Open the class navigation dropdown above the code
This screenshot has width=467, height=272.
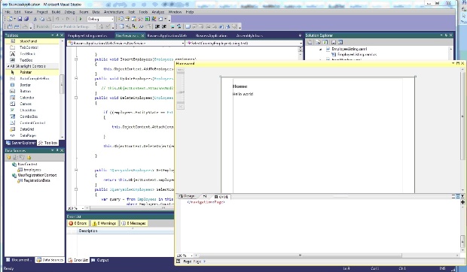tap(126, 43)
